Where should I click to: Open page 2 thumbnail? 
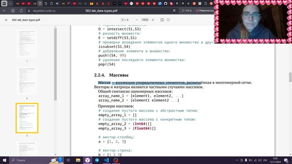click(x=27, y=81)
